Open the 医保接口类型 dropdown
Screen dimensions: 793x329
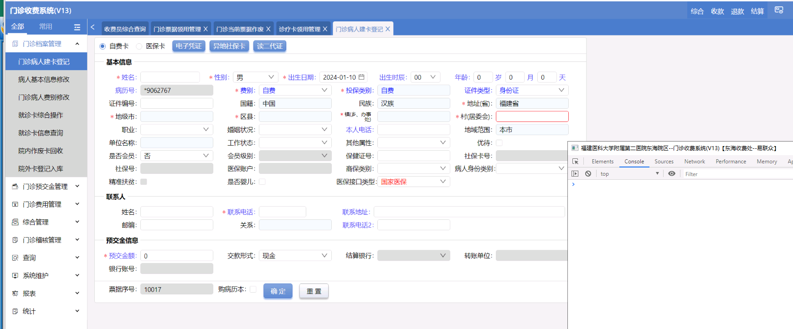pyautogui.click(x=413, y=182)
